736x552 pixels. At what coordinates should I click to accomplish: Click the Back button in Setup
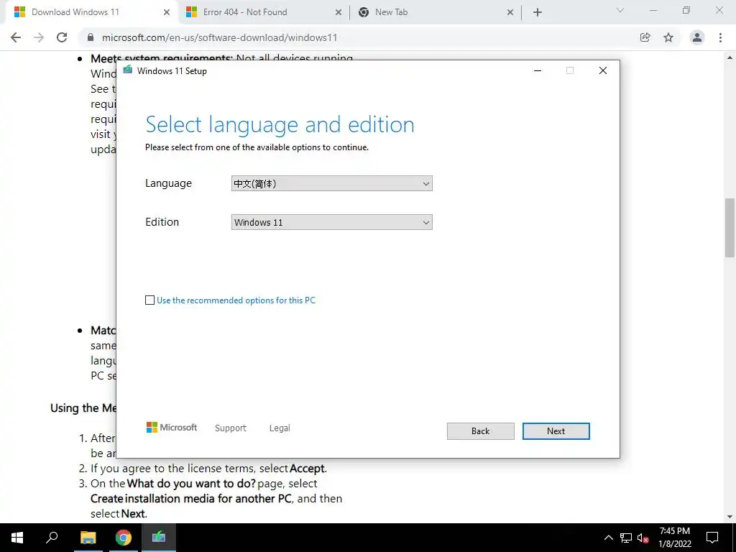480,431
